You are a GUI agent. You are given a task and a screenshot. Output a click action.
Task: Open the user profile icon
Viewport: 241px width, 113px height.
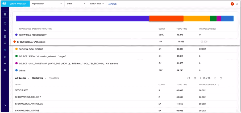[237, 4]
